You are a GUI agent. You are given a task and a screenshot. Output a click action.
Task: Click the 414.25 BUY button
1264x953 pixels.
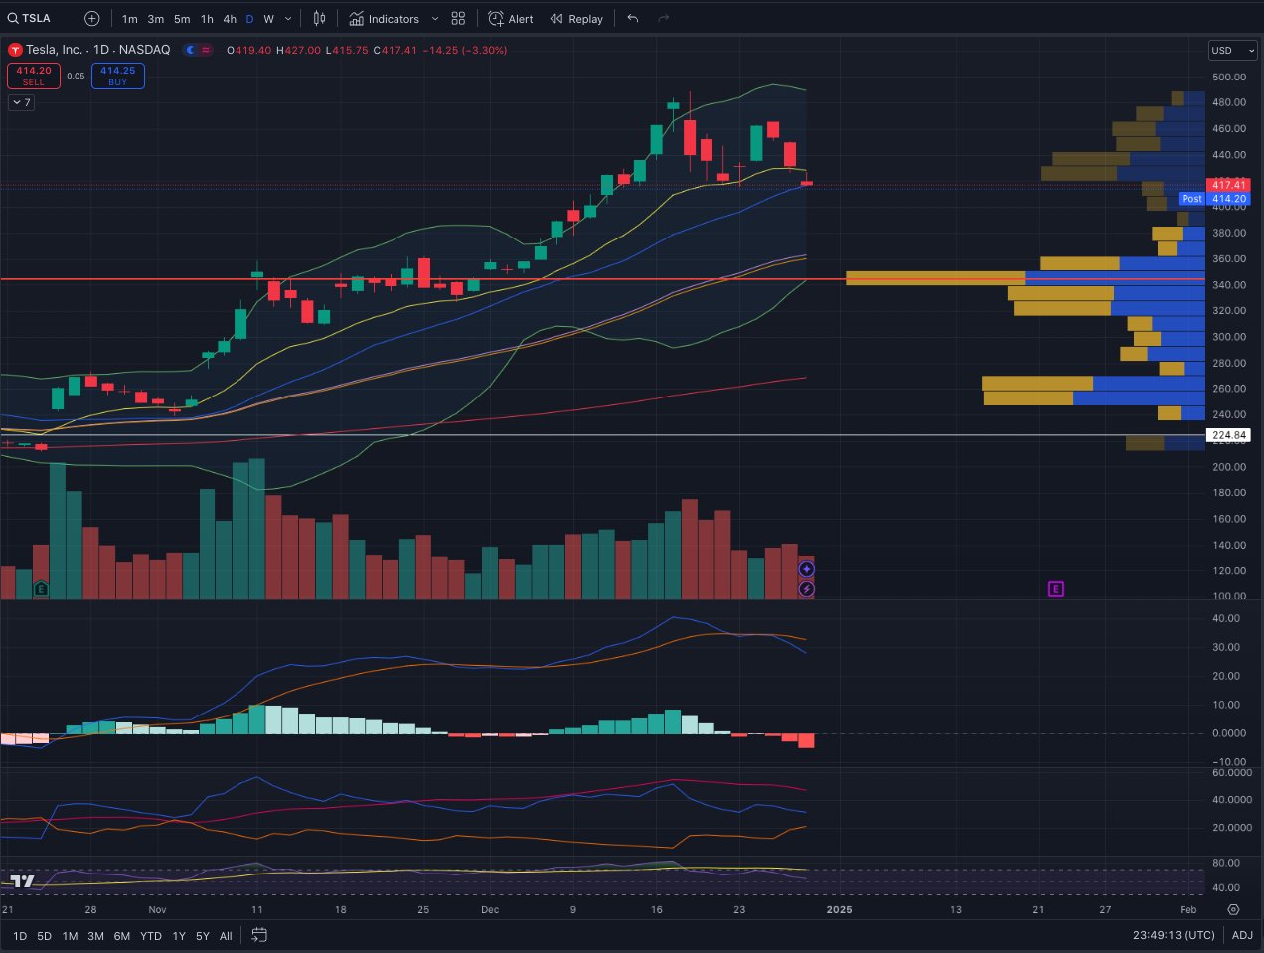point(118,76)
